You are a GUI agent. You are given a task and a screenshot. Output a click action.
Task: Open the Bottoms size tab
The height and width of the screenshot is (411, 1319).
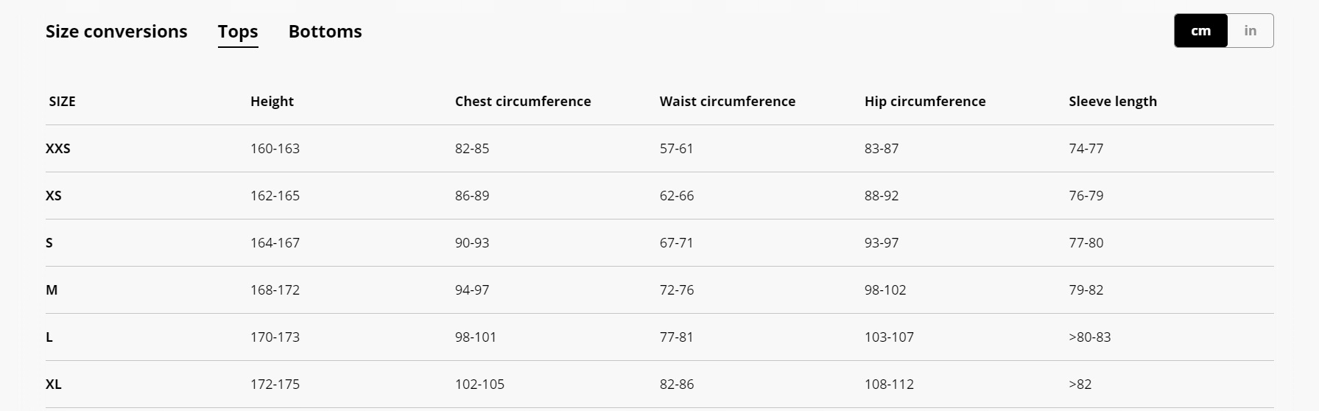(325, 32)
